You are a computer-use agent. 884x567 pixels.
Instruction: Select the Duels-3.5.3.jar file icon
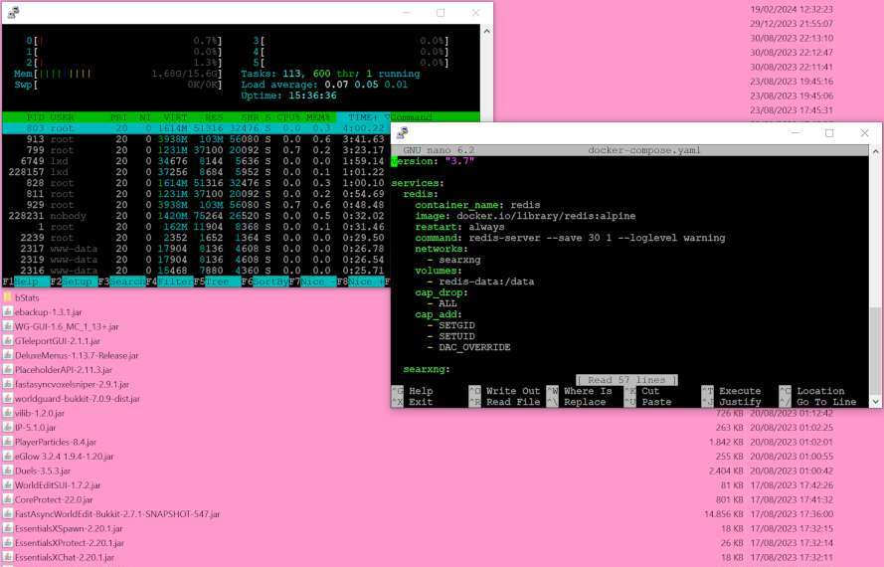(x=8, y=471)
